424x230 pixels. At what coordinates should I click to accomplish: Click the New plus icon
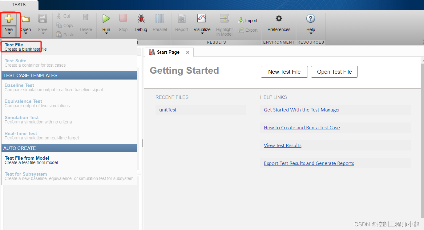click(x=9, y=19)
